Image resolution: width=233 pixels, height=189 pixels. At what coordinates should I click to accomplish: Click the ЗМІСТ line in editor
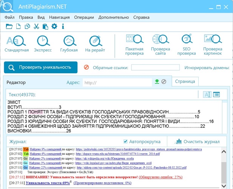[x=14, y=102]
